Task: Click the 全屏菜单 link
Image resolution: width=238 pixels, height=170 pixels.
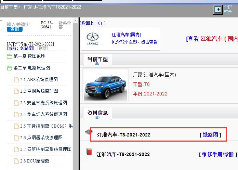Action: point(228,10)
